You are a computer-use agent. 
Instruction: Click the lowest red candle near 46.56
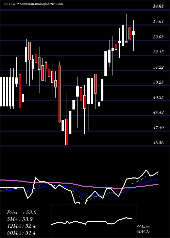tap(67, 132)
